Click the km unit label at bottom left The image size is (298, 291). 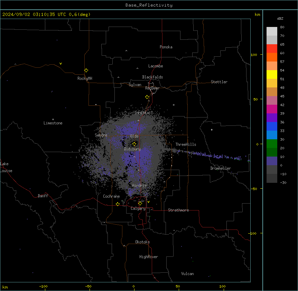pyautogui.click(x=5, y=287)
